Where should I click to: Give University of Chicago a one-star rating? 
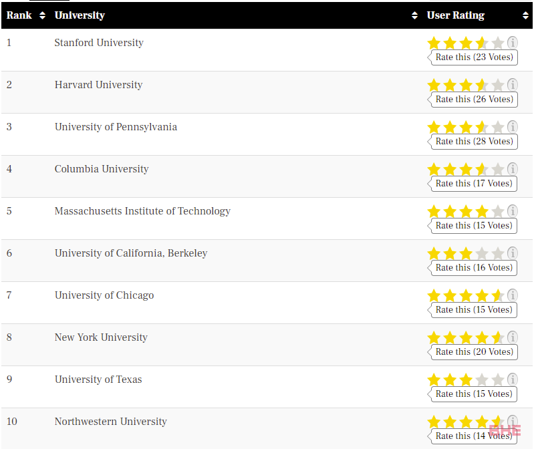[434, 295]
